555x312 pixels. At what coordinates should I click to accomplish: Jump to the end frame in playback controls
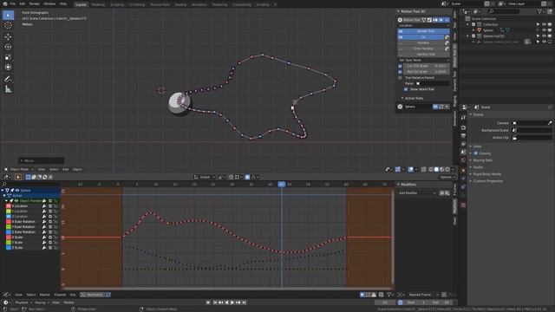244,302
